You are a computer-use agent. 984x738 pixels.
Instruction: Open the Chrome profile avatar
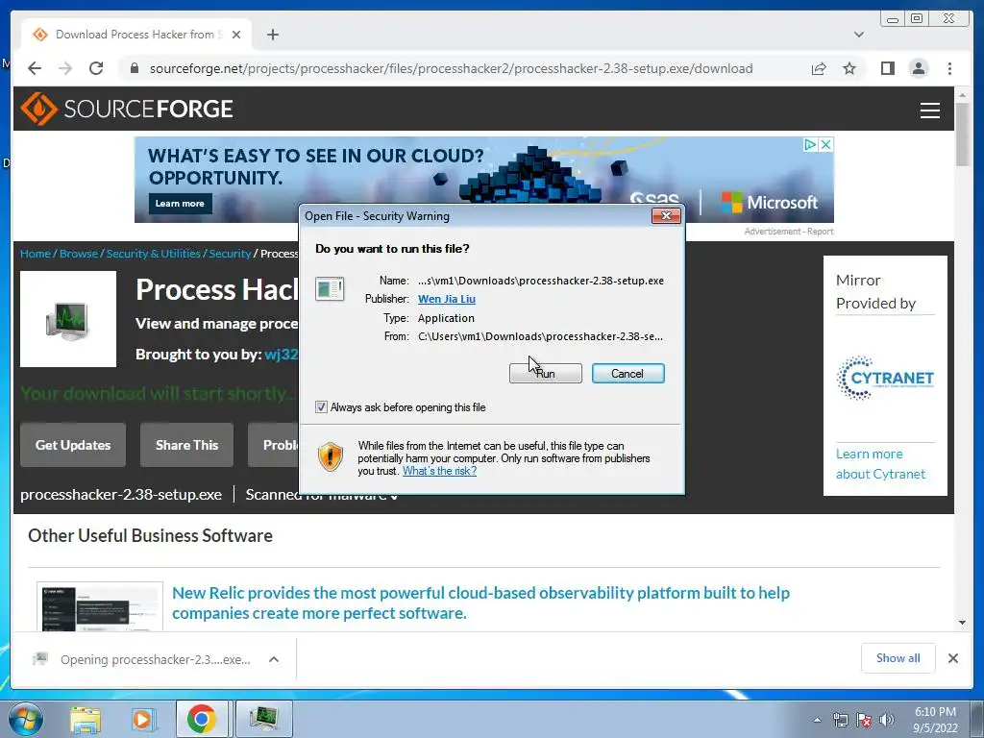point(918,68)
